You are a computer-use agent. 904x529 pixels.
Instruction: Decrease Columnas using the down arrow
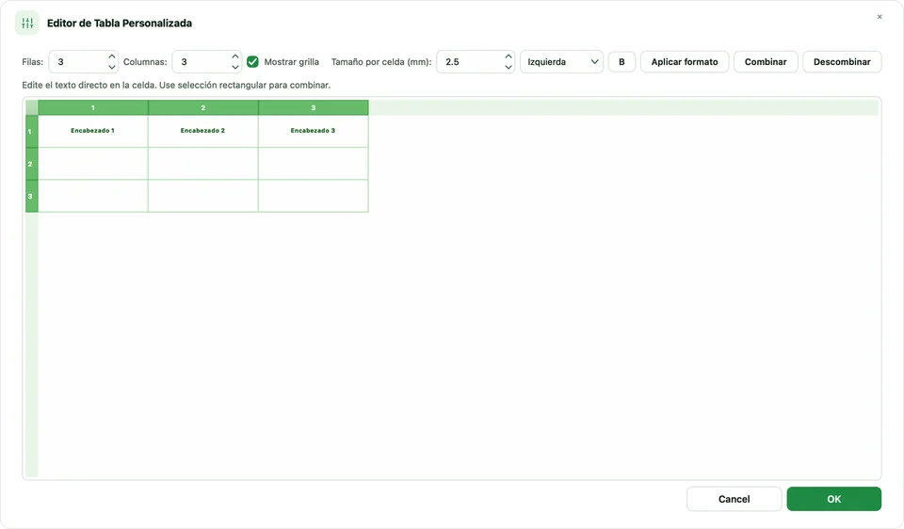pyautogui.click(x=235, y=67)
